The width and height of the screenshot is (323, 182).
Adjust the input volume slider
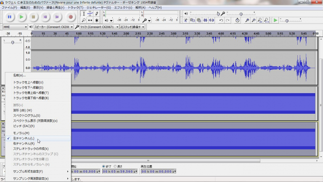241,14
